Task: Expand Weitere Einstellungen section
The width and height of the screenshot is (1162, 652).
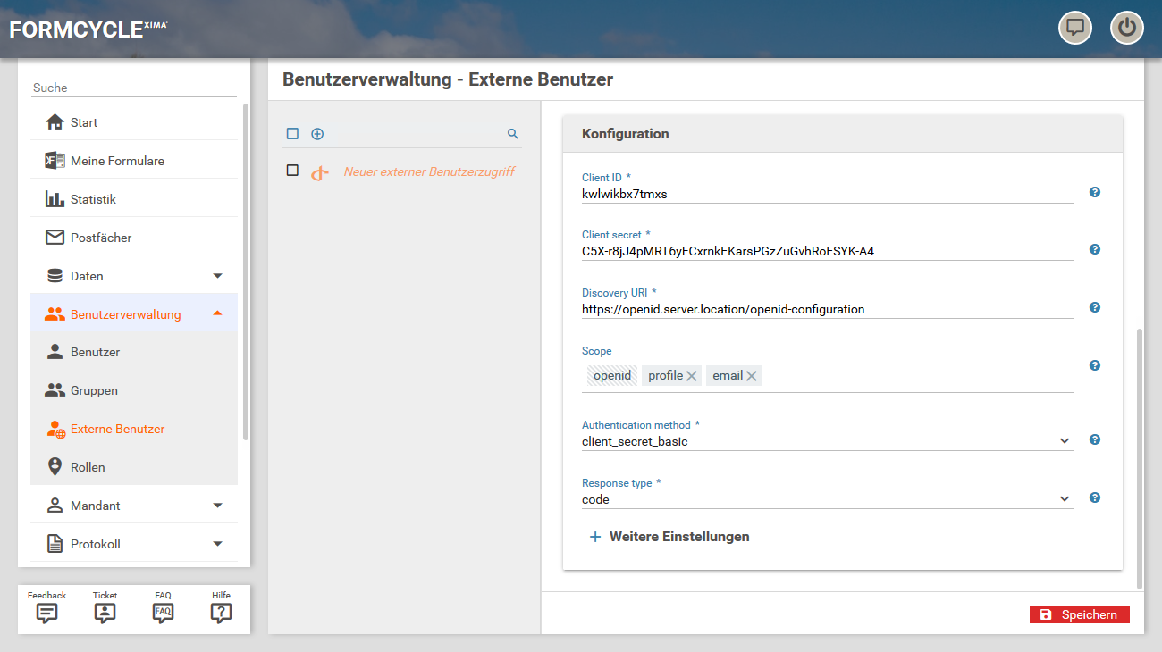Action: tap(669, 537)
